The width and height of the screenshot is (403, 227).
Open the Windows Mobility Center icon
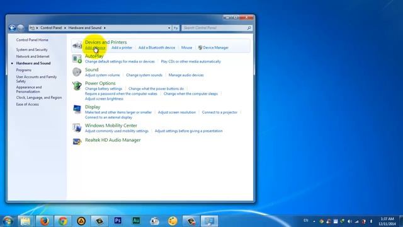(x=77, y=127)
